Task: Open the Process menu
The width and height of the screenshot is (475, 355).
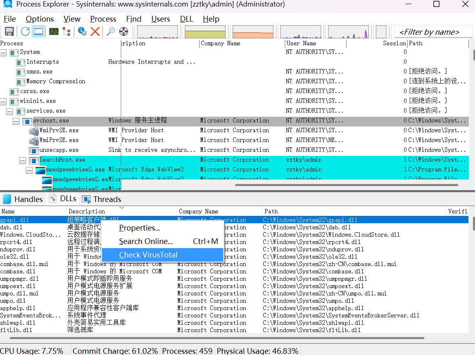Action: click(103, 19)
